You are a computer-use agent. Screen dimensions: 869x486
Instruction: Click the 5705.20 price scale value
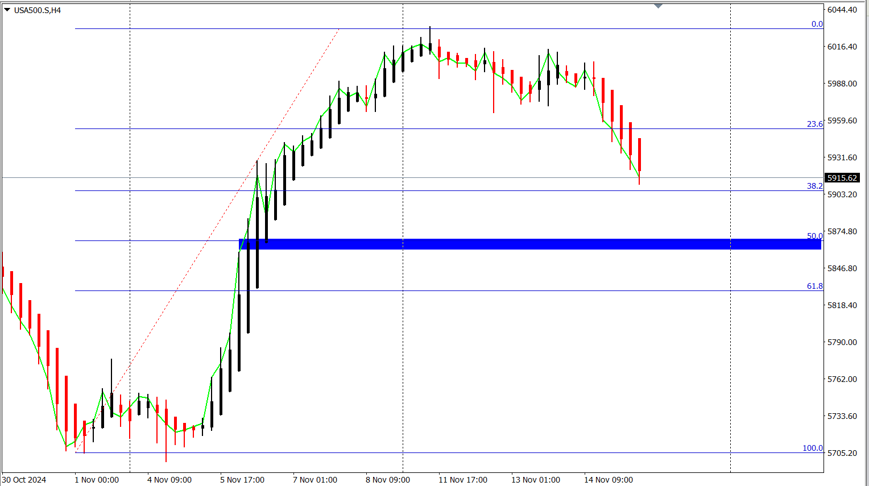pyautogui.click(x=842, y=453)
